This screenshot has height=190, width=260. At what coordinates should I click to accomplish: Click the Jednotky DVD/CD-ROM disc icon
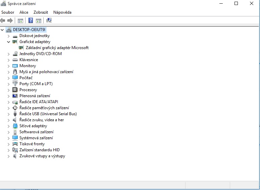[15, 54]
